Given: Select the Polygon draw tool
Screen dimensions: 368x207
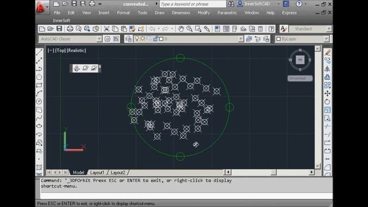Looking at the screenshot, I should (x=39, y=76).
